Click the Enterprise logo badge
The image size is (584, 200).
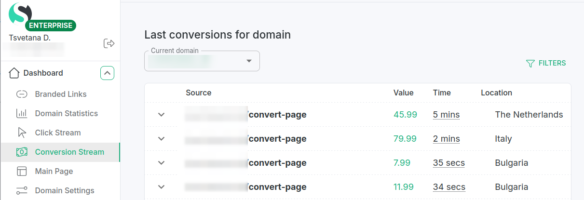51,26
